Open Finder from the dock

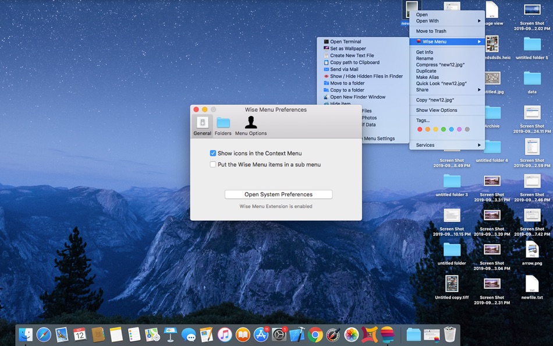coord(26,334)
